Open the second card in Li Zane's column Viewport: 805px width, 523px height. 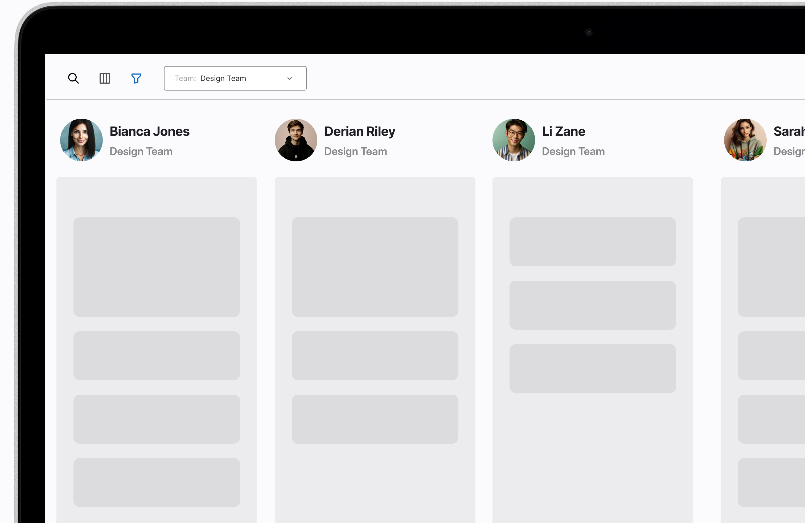coord(593,305)
